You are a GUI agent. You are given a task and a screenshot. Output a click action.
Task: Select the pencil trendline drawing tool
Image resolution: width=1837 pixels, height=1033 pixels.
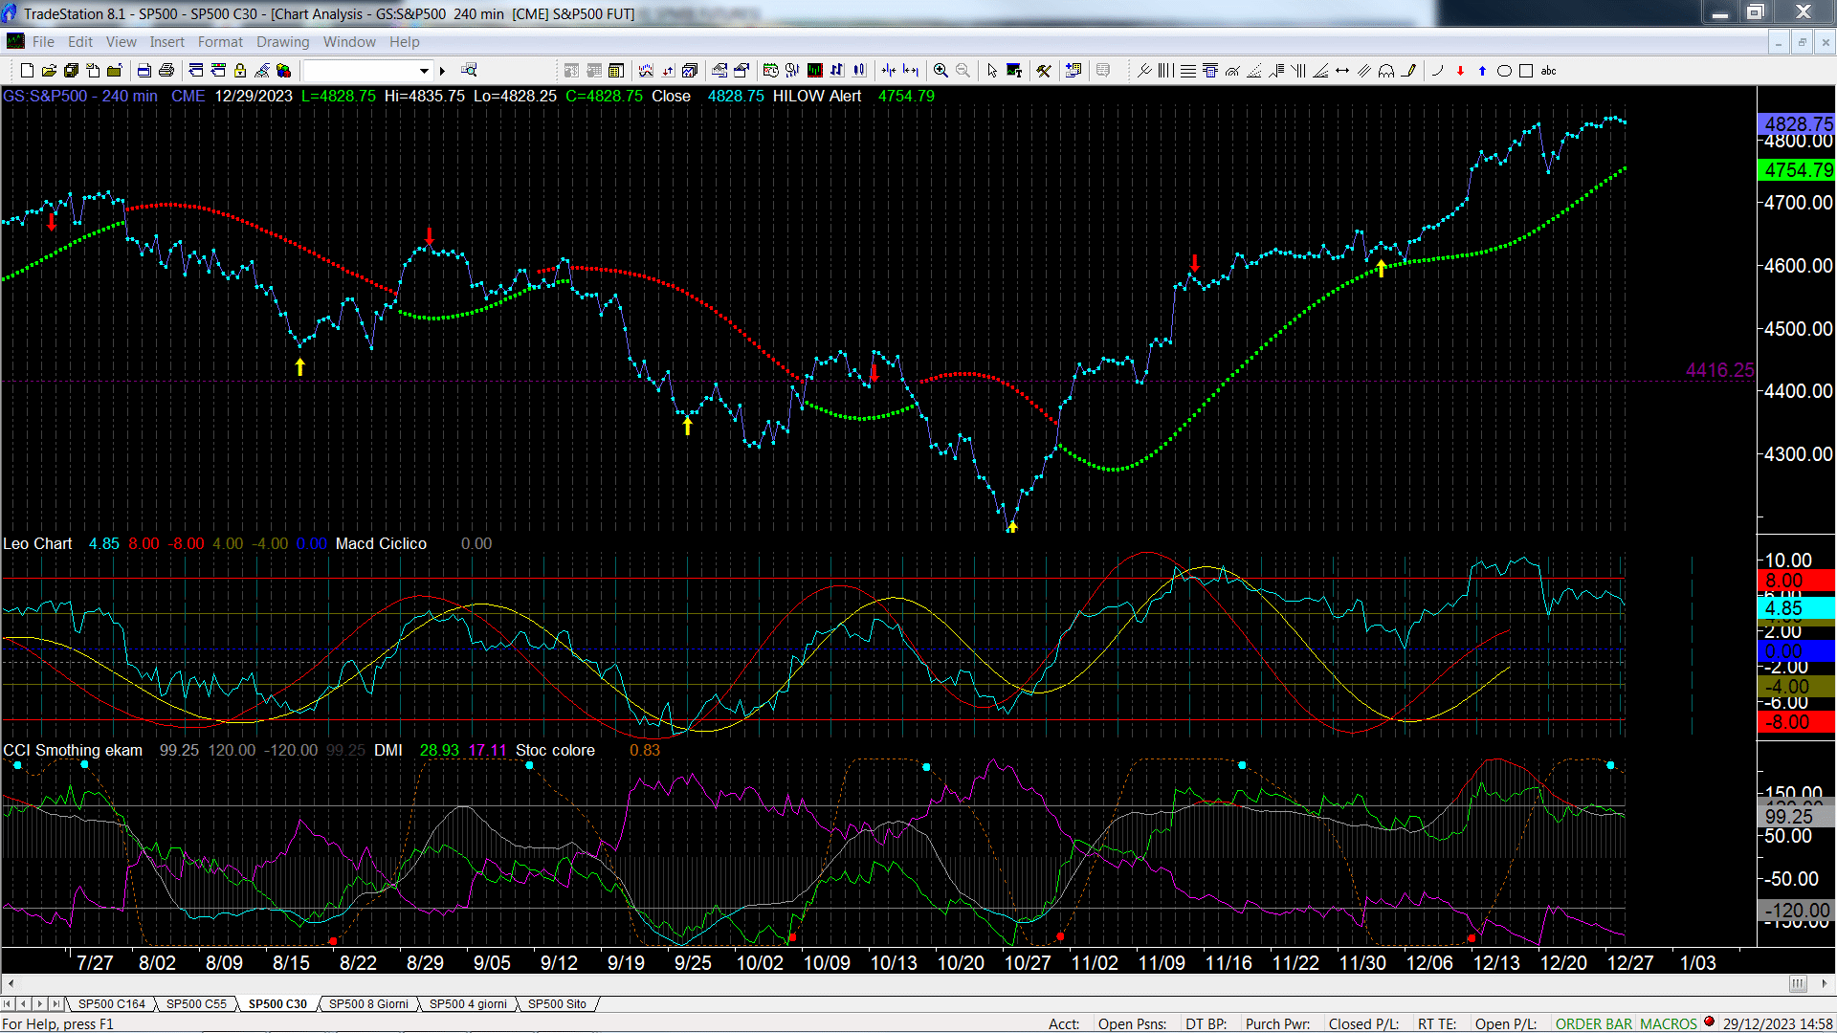pyautogui.click(x=1408, y=71)
